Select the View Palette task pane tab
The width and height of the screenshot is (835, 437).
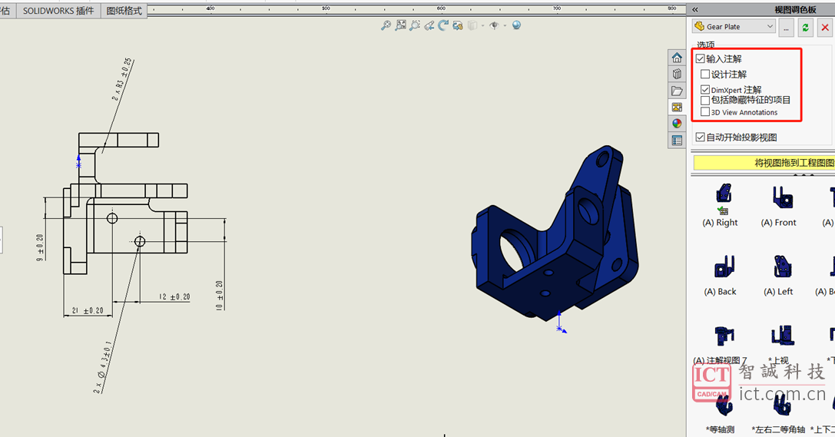677,107
